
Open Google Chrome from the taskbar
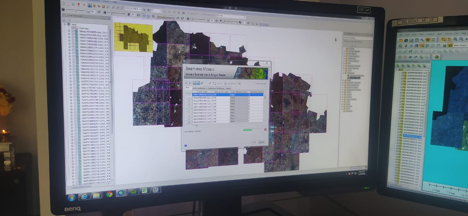click(109, 194)
